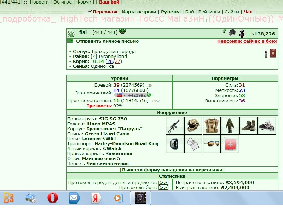Screen dimensions: 283x212
Task: Click the Harley-Davidson Road King text
Action: pos(126,144)
